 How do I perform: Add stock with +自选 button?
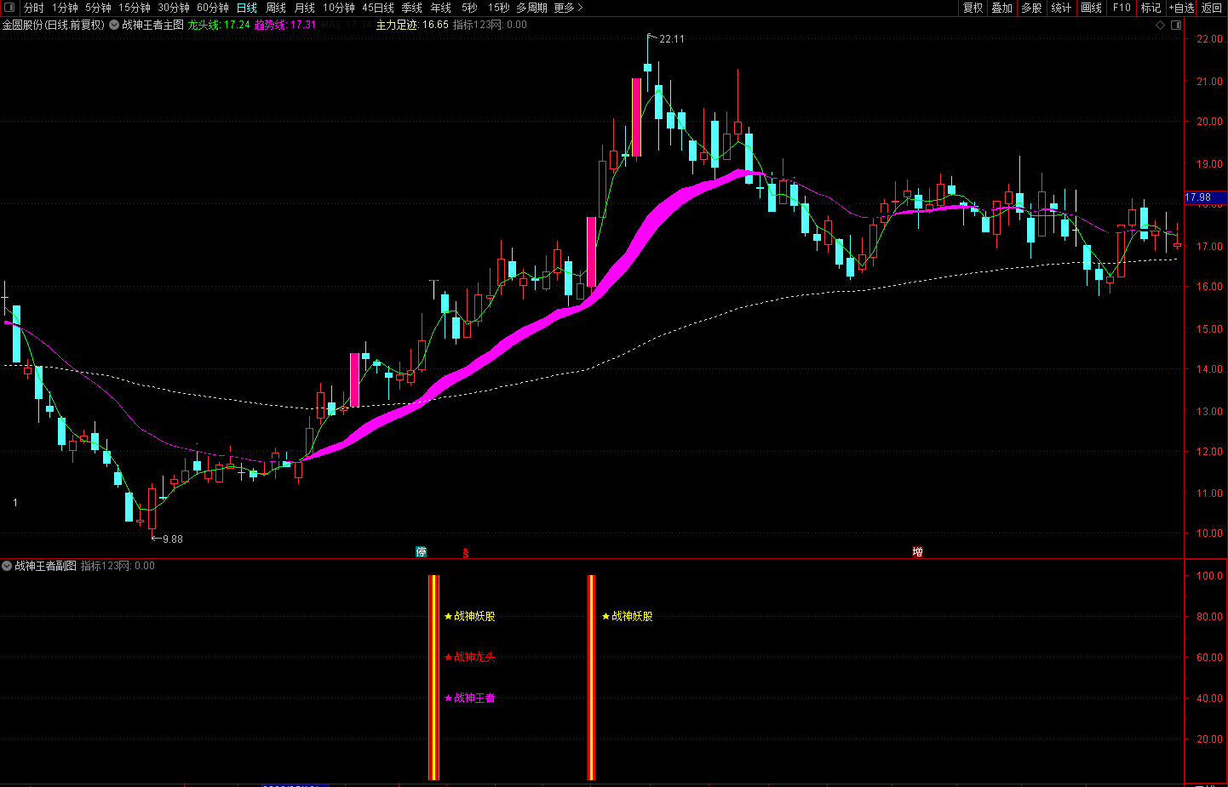click(1181, 8)
